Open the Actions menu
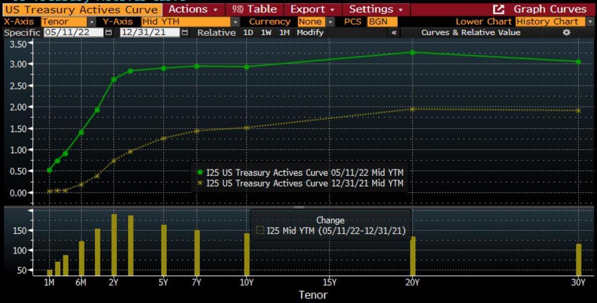Viewport: 597px width, 303px height. (x=193, y=9)
